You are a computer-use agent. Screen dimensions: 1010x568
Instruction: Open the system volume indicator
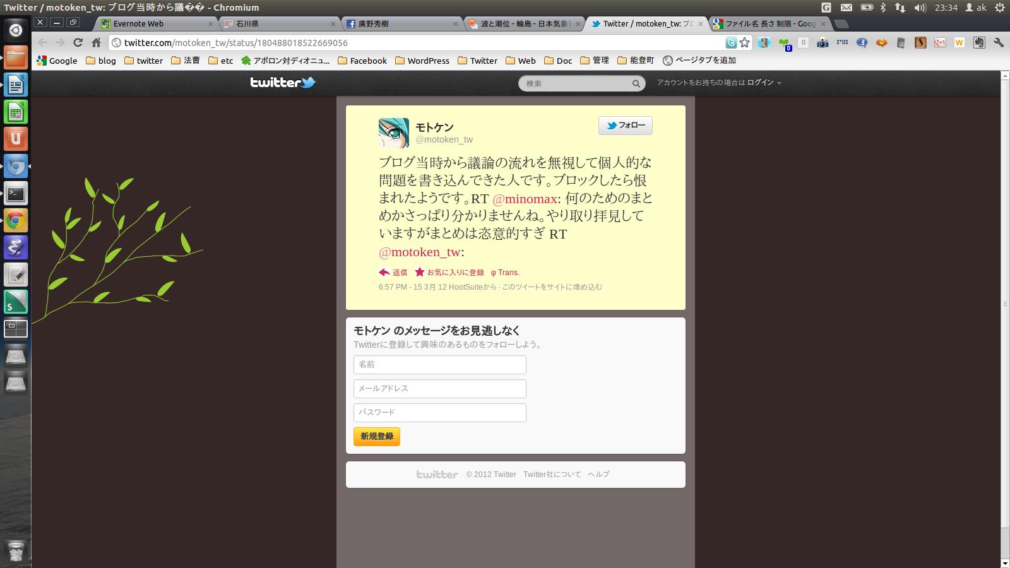920,8
